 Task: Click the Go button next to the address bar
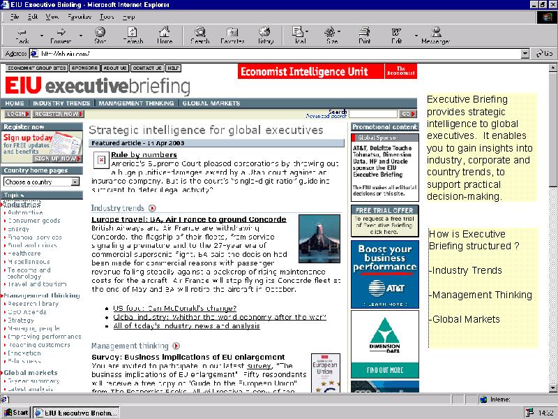point(545,54)
